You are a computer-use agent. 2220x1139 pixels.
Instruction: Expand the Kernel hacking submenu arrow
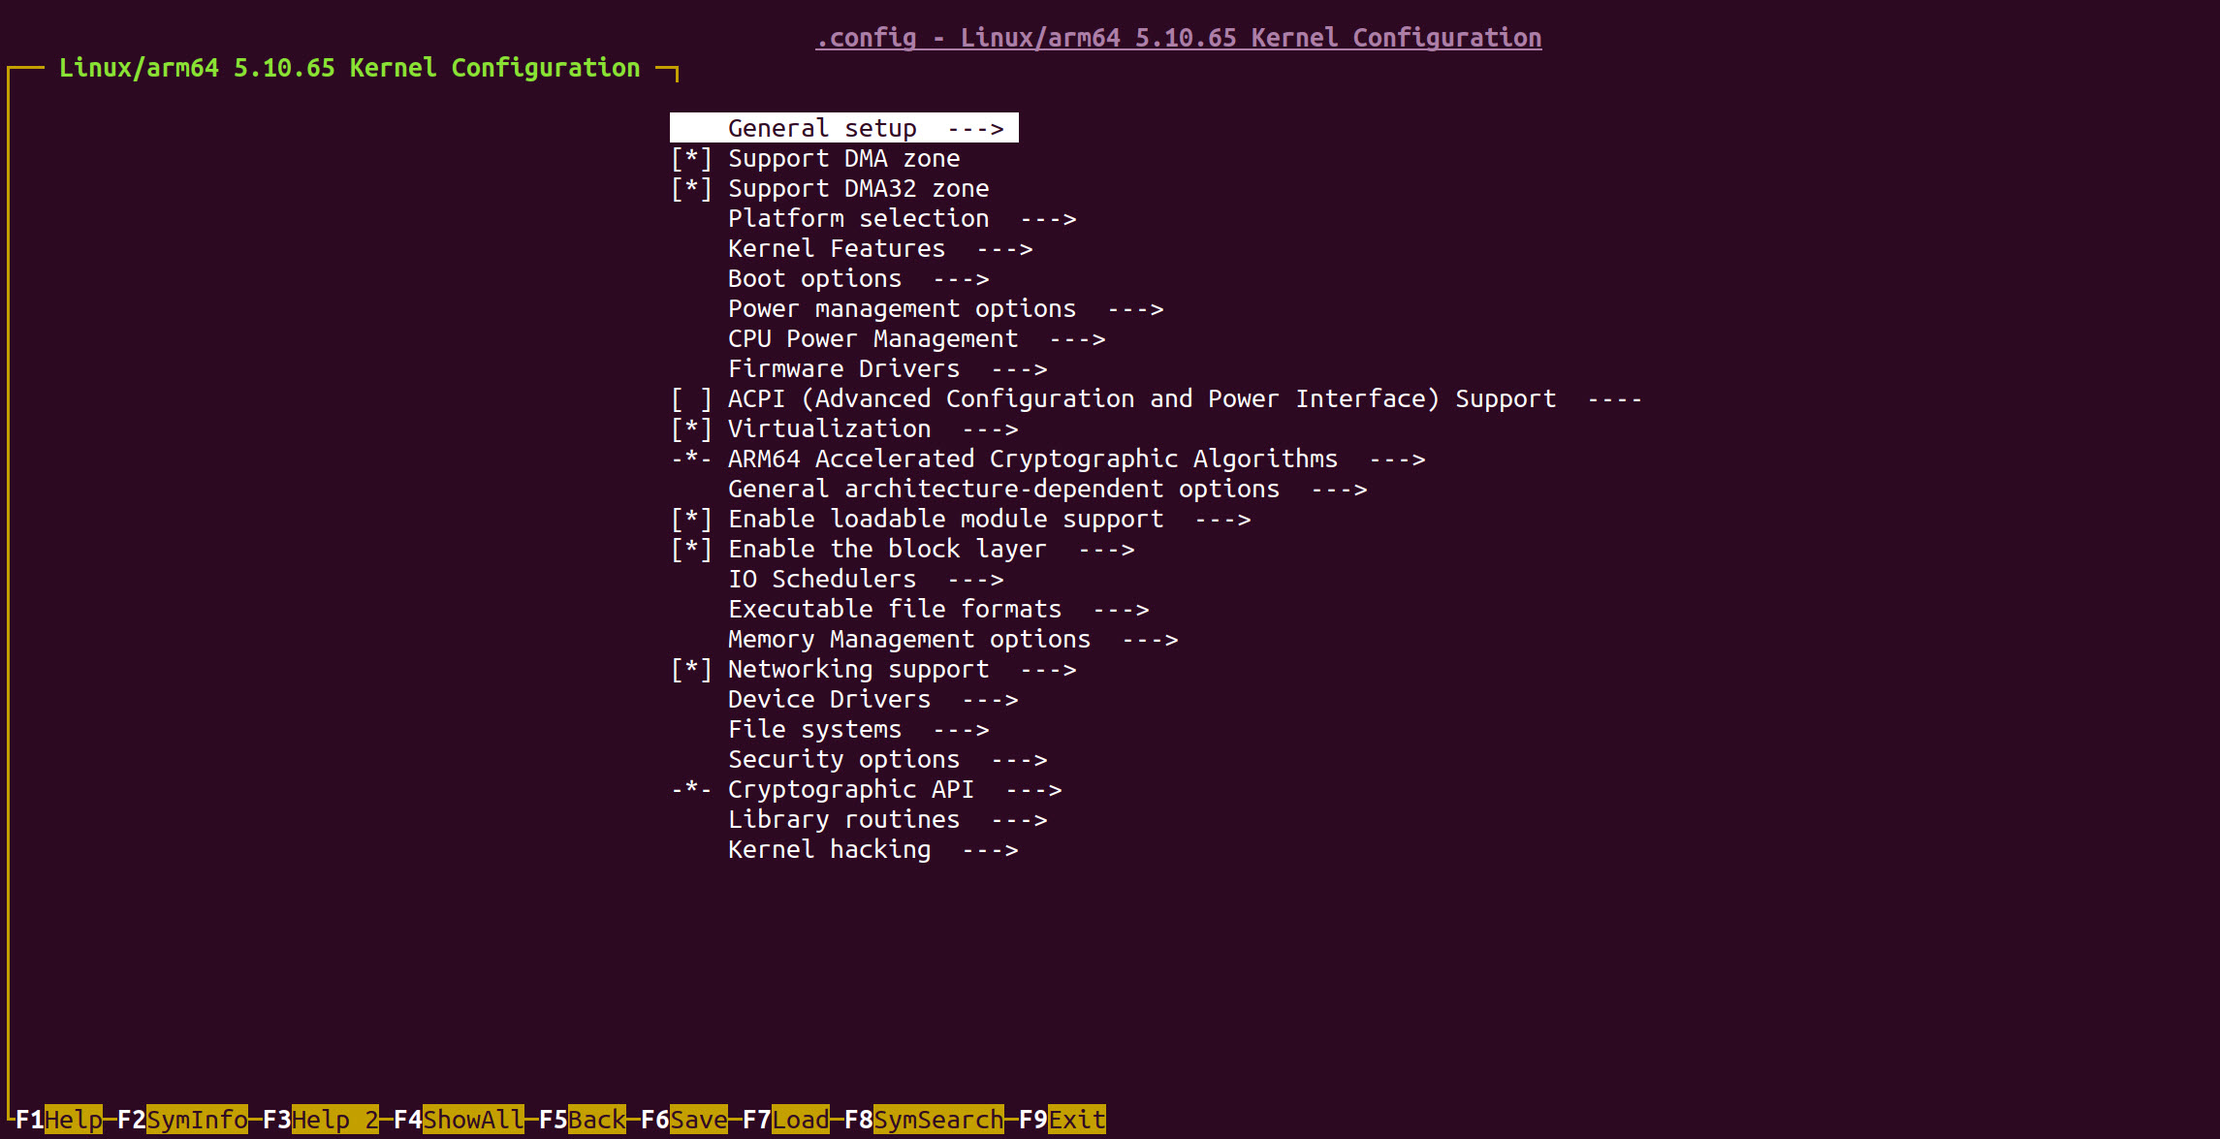point(990,850)
